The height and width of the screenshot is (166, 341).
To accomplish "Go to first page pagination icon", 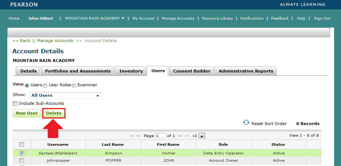I will point(132,136).
